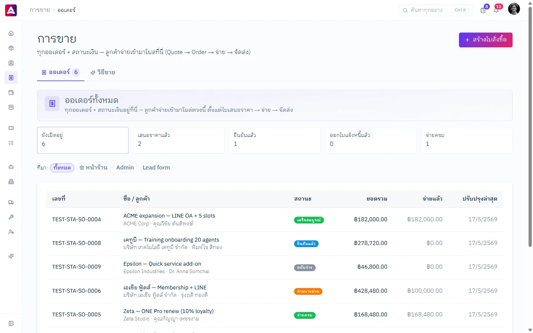533x333 pixels.
Task: Select the highlighted sales dollar icon in sidebar
Action: (x=11, y=78)
